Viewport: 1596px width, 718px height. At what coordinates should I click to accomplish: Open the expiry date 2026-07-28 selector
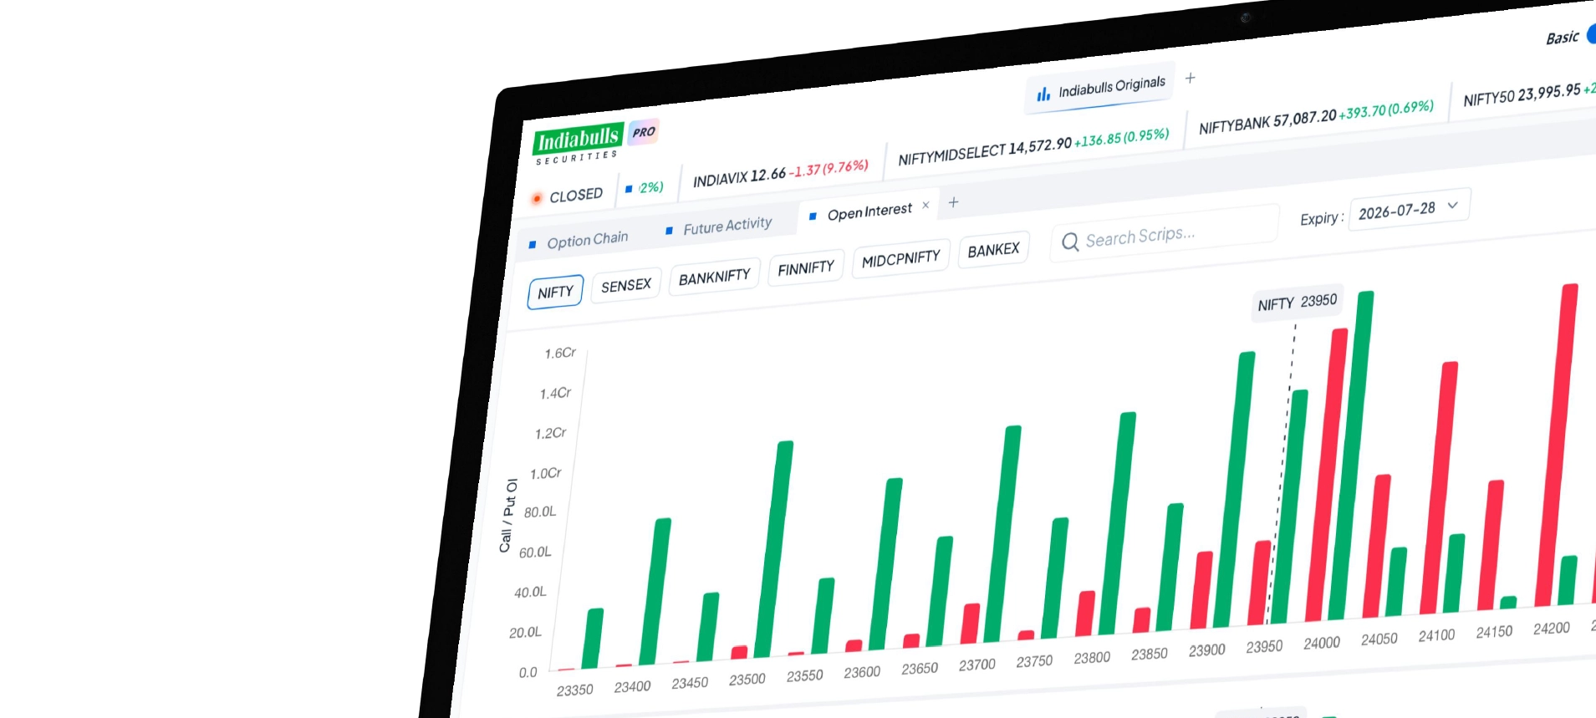(1410, 210)
